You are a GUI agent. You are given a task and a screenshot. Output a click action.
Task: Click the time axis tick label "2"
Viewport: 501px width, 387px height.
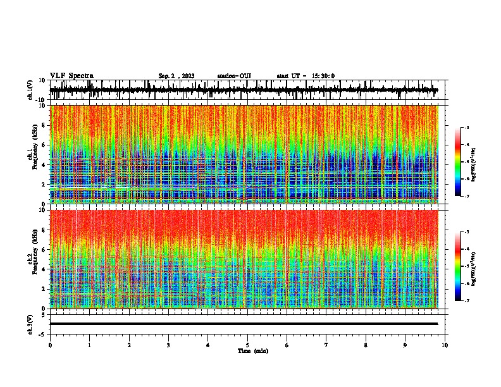tap(129, 345)
